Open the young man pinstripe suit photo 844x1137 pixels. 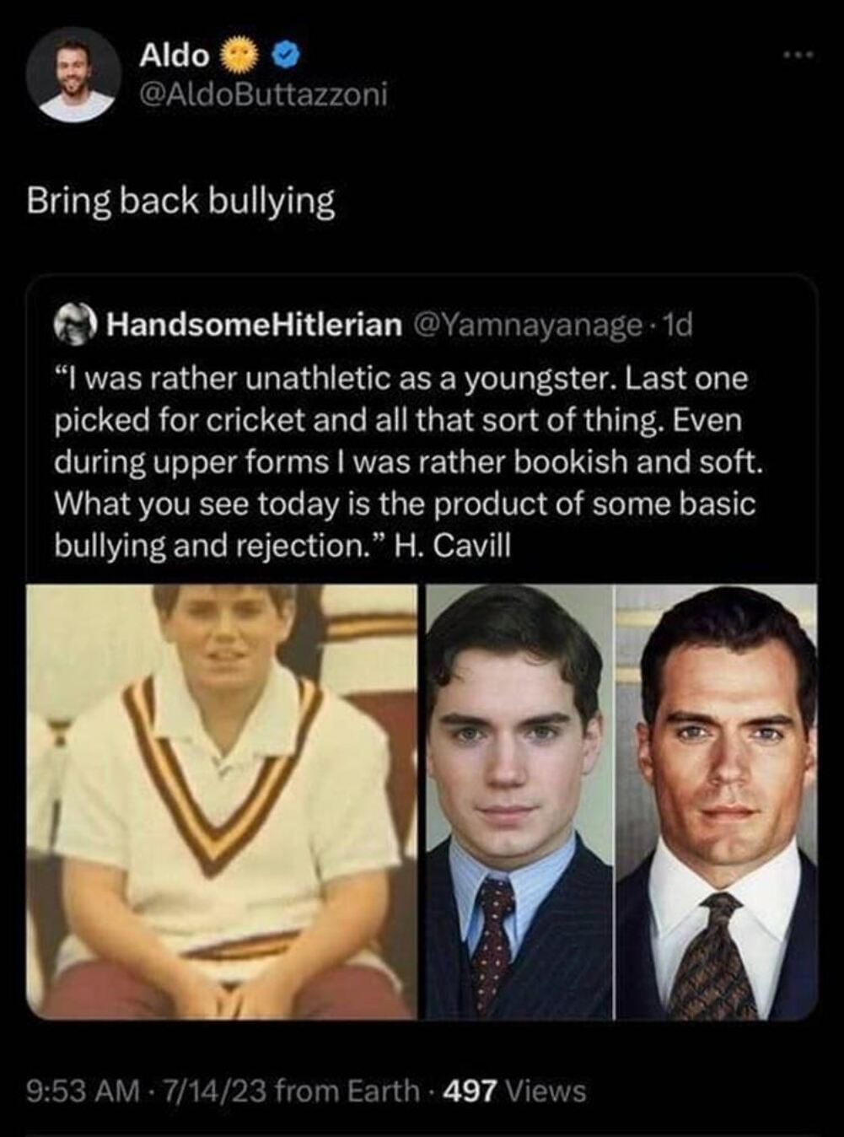[x=519, y=800]
